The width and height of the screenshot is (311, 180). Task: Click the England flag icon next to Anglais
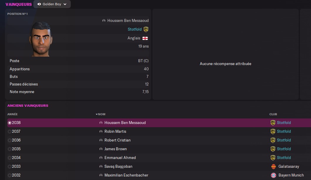click(x=145, y=38)
